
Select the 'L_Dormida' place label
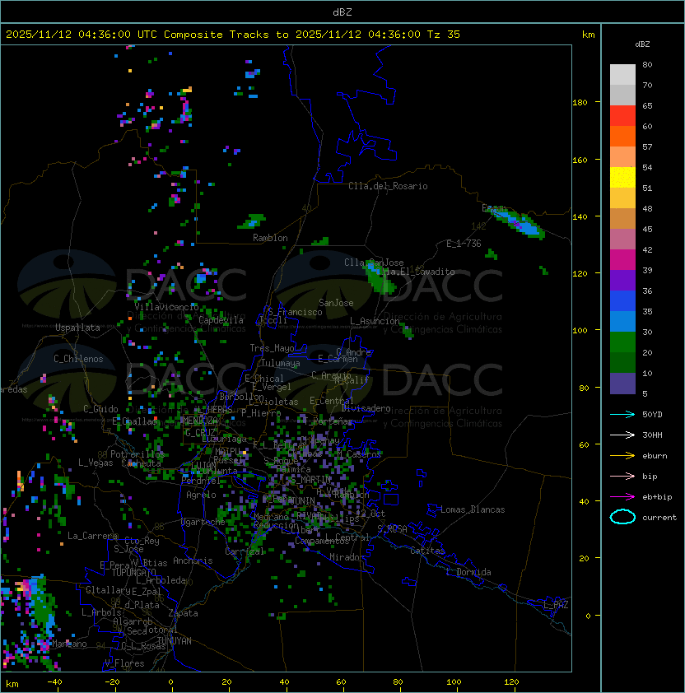click(468, 572)
